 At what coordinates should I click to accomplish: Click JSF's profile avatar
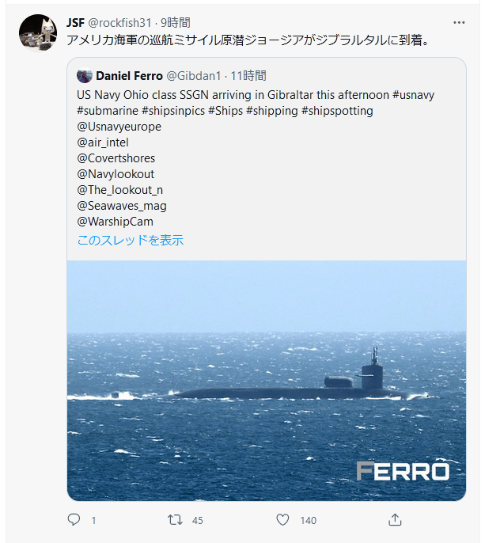pos(37,32)
